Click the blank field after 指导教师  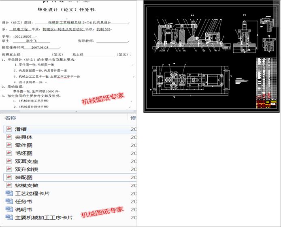[112, 41]
